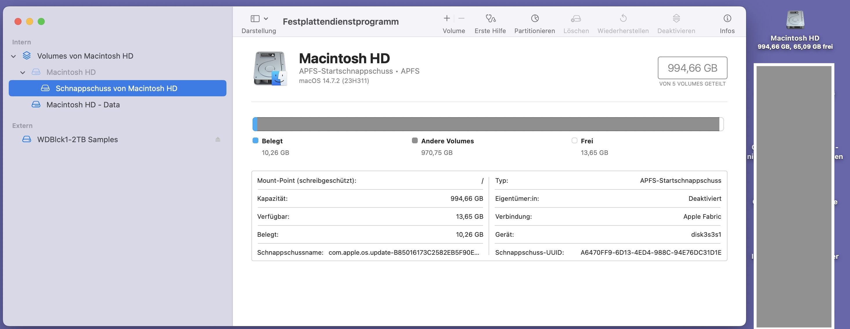Click the Erste Hilfe stethoscope icon
The image size is (850, 329).
pos(490,19)
